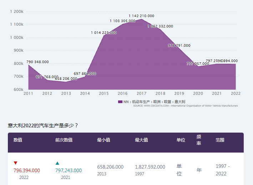This screenshot has width=253, height=185.
Task: Select the lowest point label 658 206.000
Action: point(66,78)
